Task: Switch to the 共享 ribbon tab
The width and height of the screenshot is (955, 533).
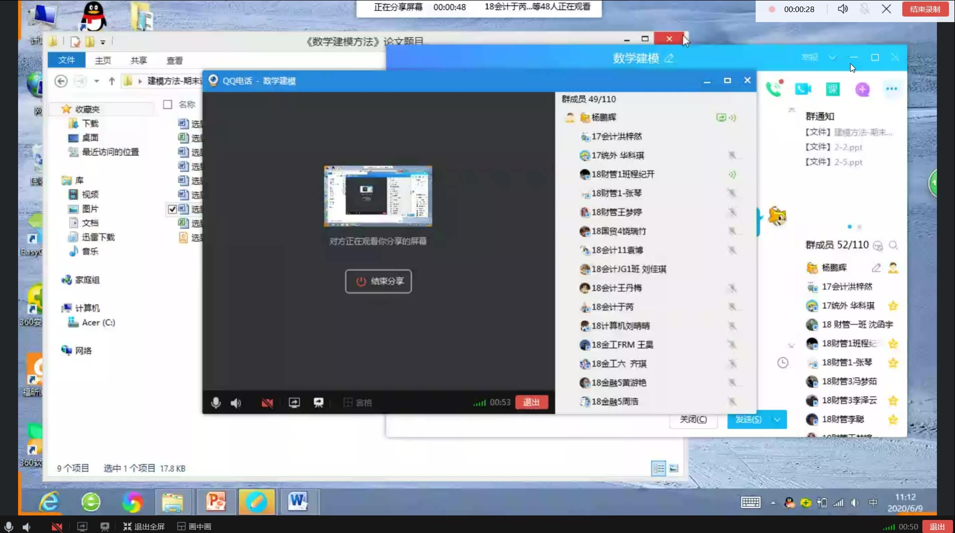Action: (x=138, y=60)
